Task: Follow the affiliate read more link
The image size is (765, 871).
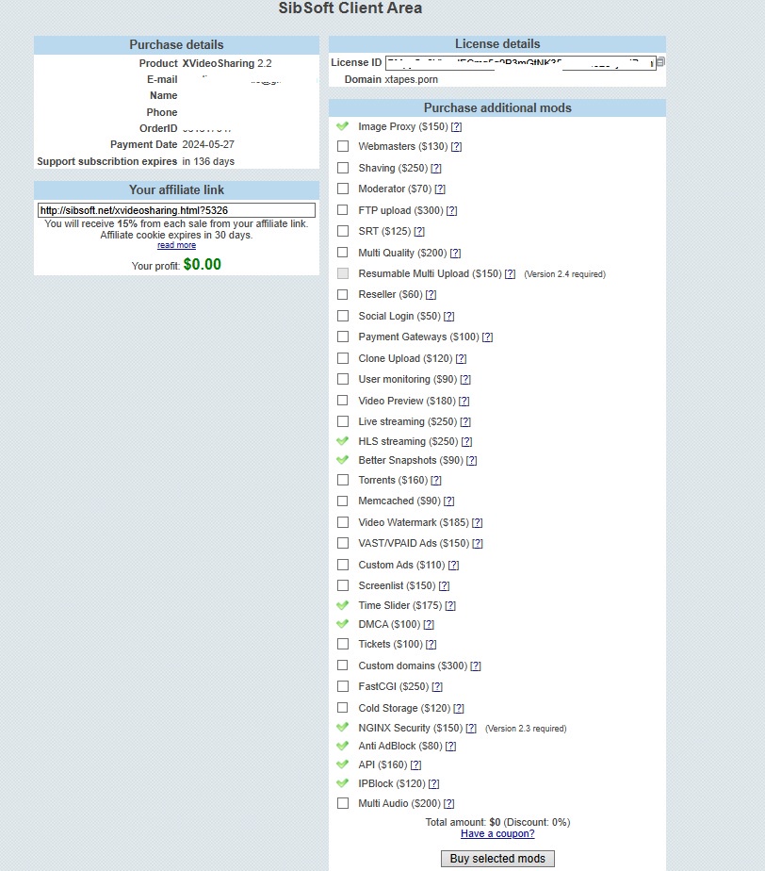Action: pyautogui.click(x=176, y=245)
